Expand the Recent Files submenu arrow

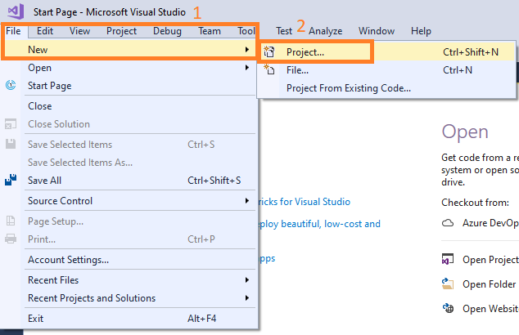(247, 279)
